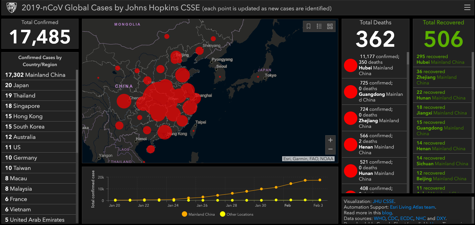475x225 pixels.
Task: Click the Hunan 22 recovered entry
Action: pyautogui.click(x=442, y=95)
